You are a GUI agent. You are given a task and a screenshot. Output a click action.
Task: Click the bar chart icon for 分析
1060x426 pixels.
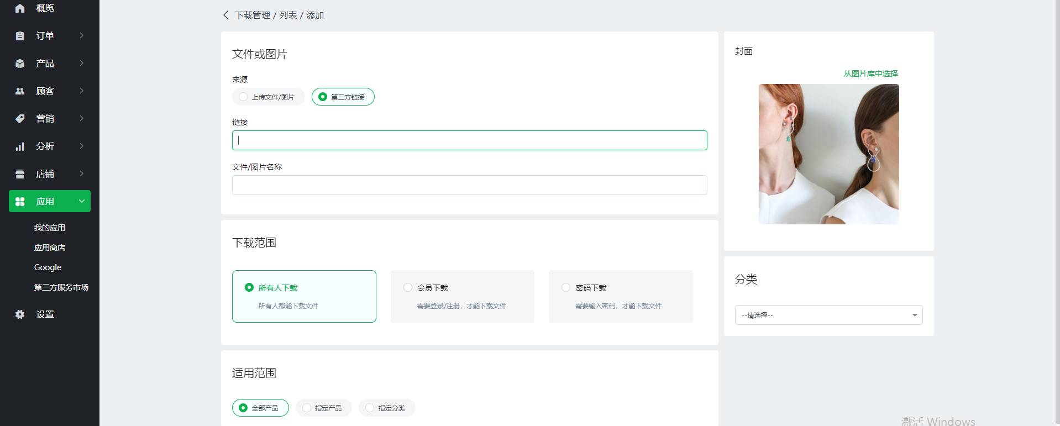pyautogui.click(x=20, y=146)
